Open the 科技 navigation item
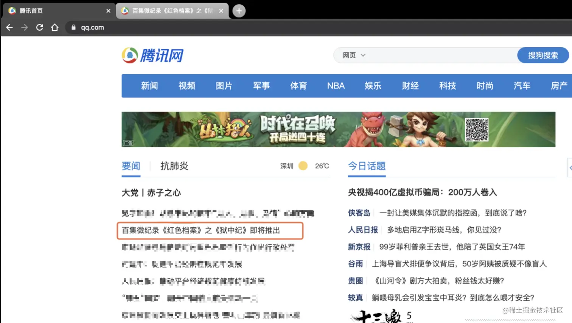Screen dimensions: 572x323 pyautogui.click(x=448, y=86)
